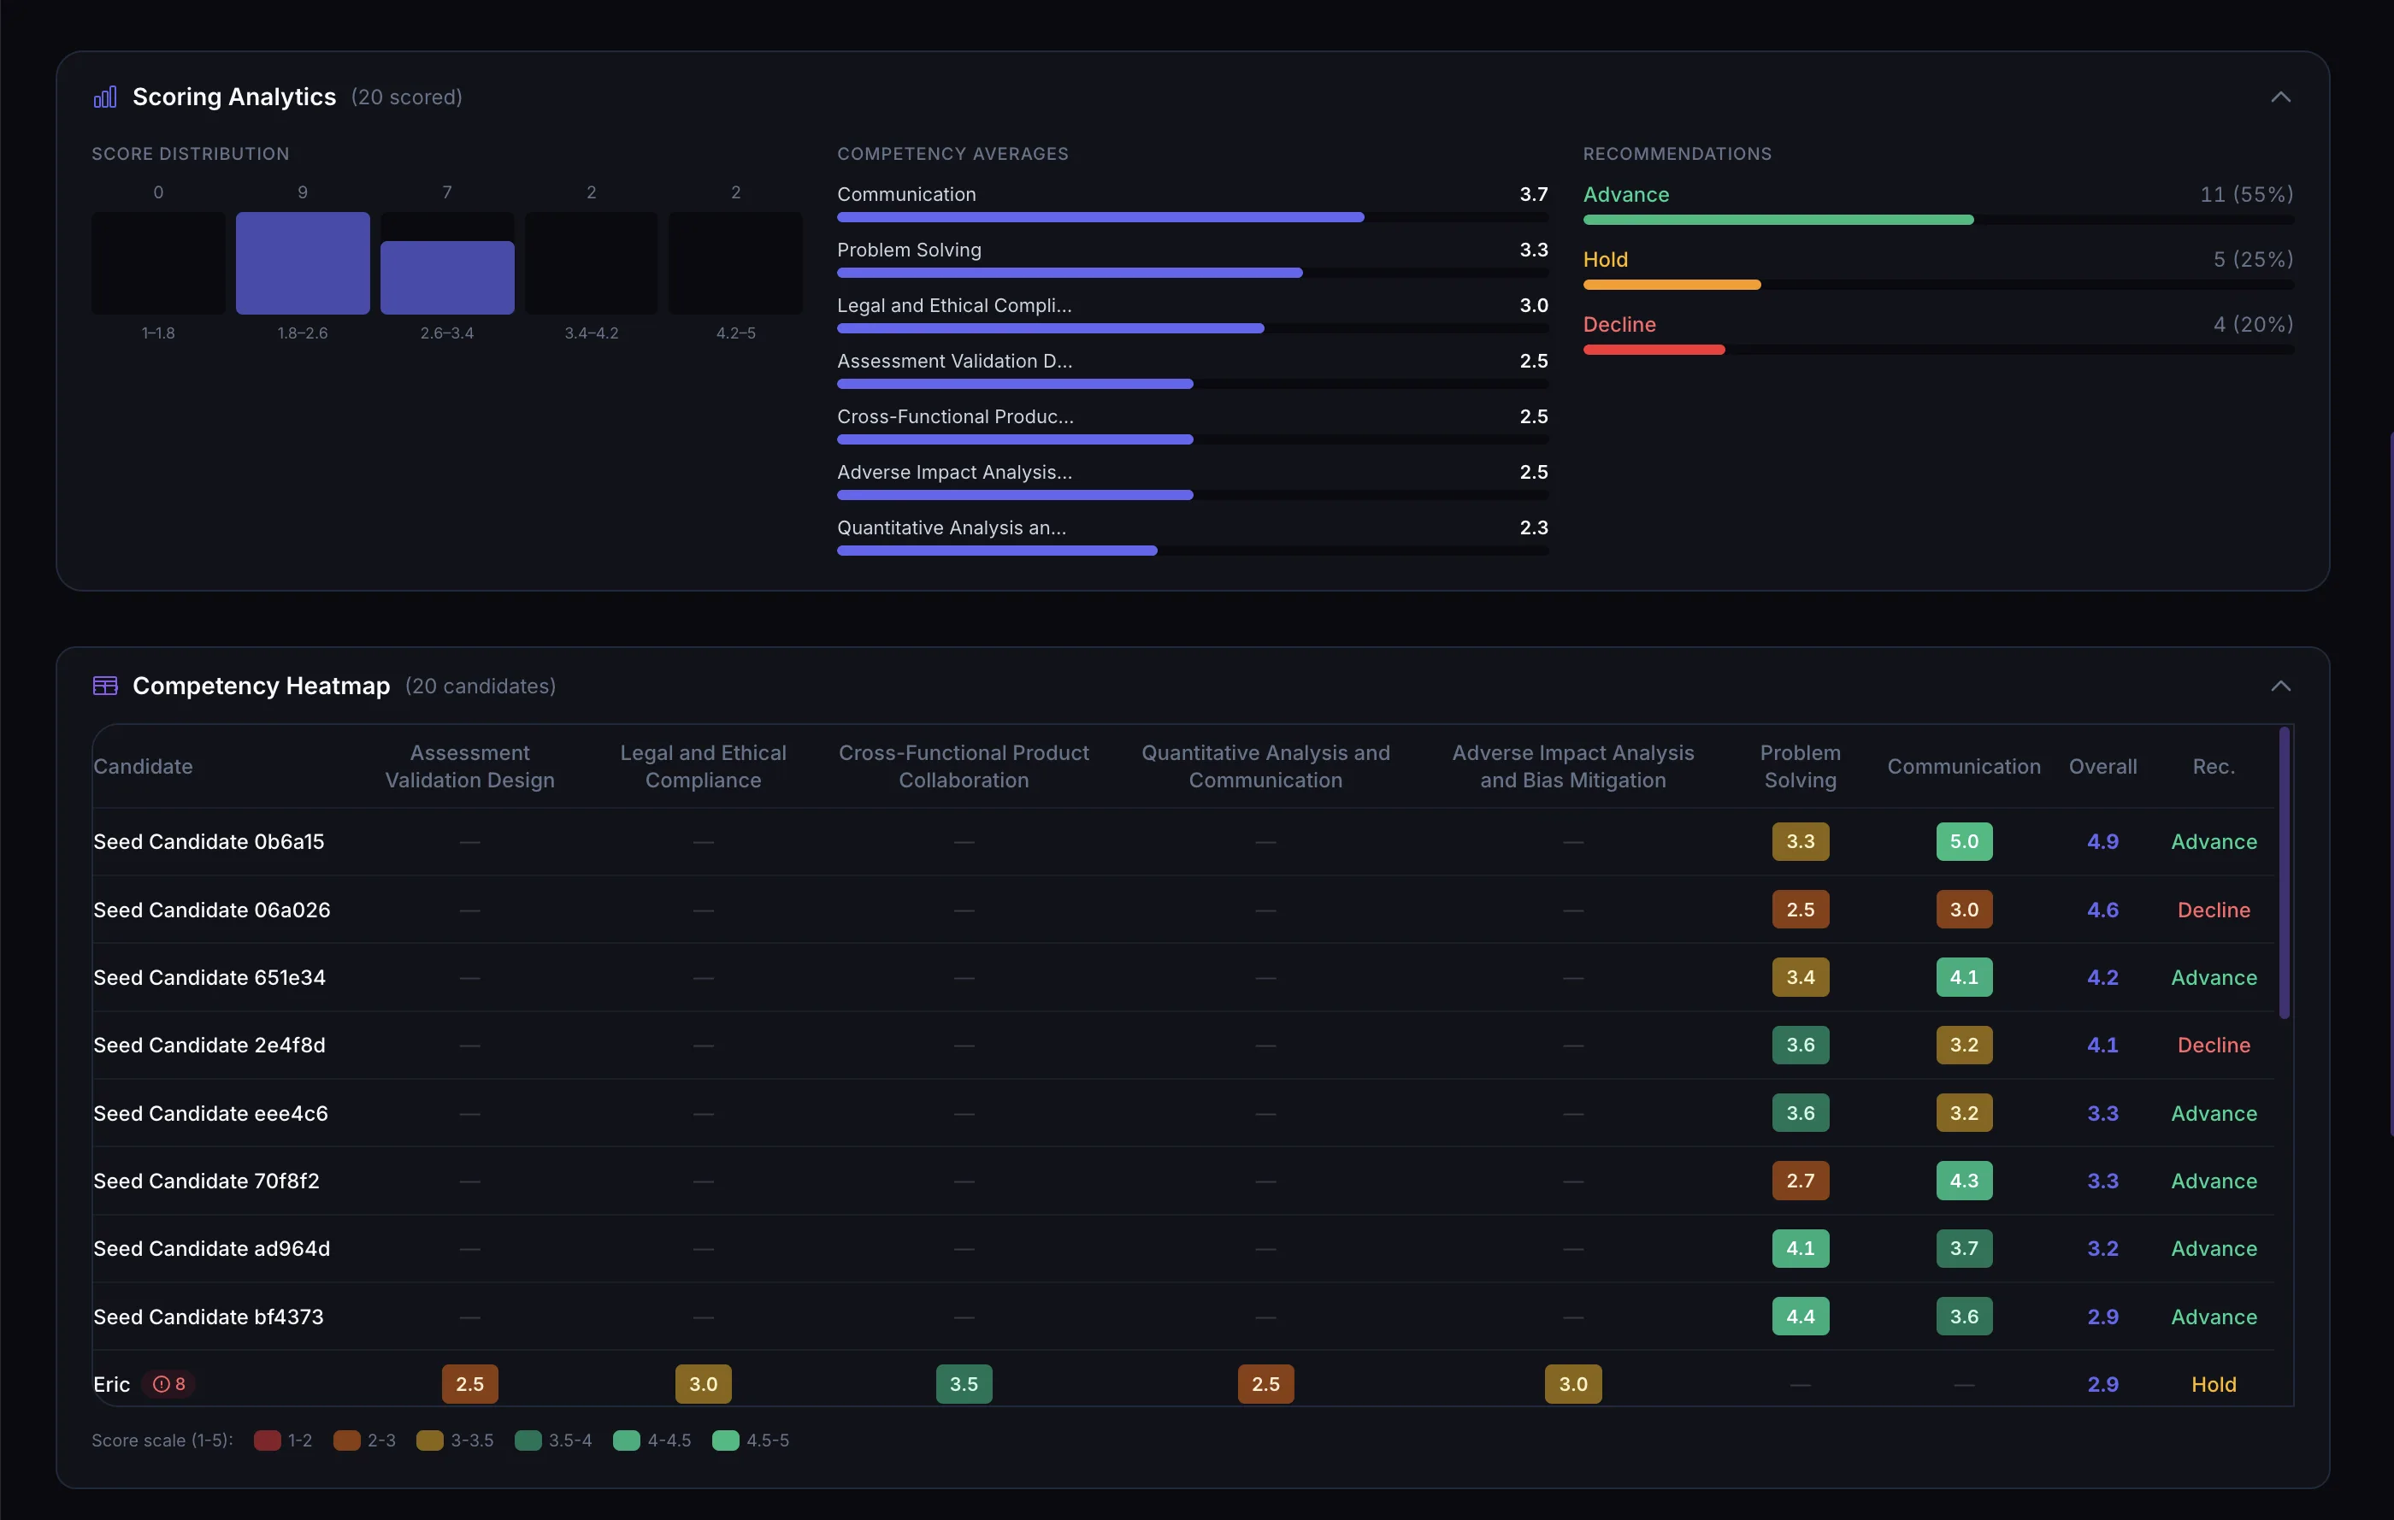Sort by Adverse Impact Analysis column header
This screenshot has height=1520, width=2394.
1573,767
